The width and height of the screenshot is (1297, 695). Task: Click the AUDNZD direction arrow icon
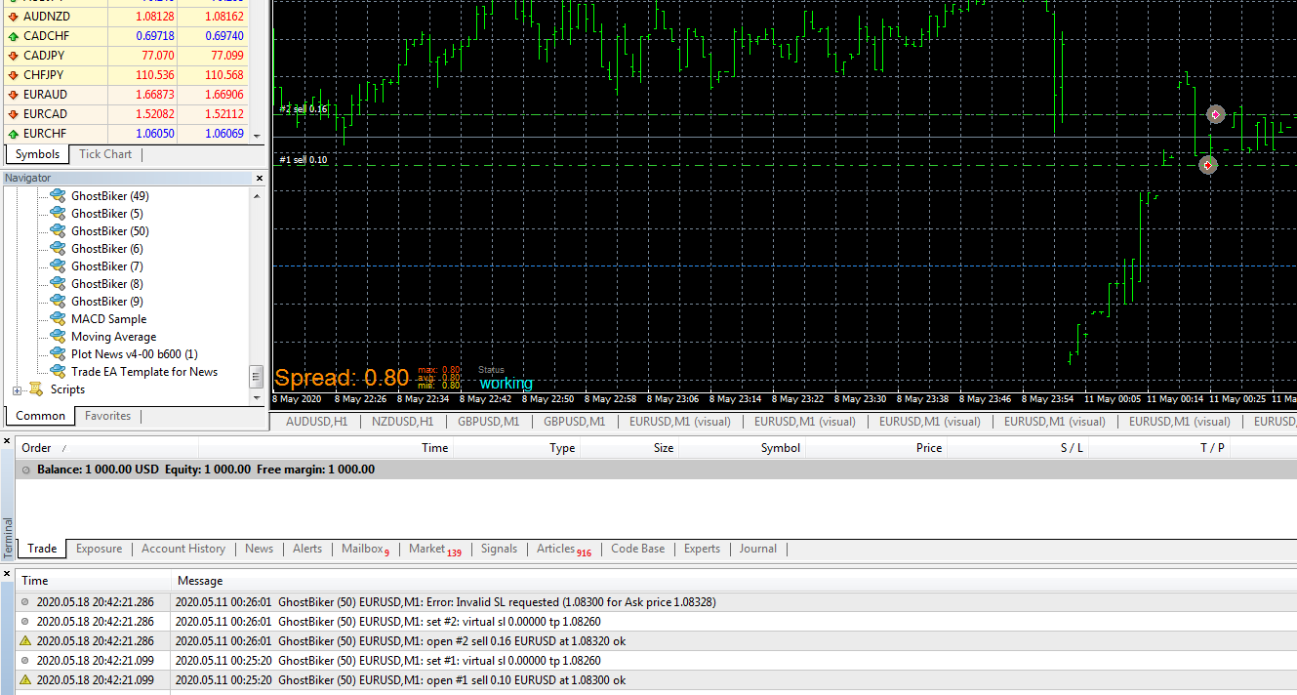pos(13,17)
